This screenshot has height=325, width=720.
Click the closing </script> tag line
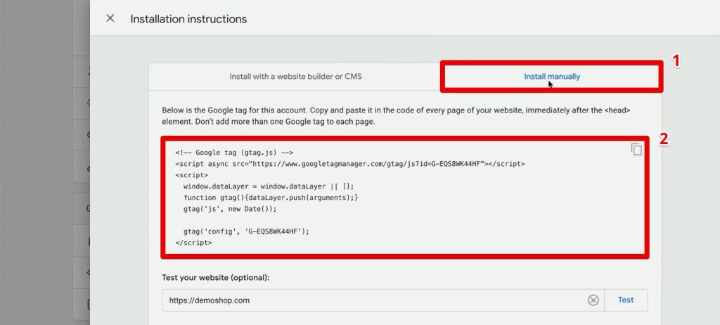pos(194,242)
